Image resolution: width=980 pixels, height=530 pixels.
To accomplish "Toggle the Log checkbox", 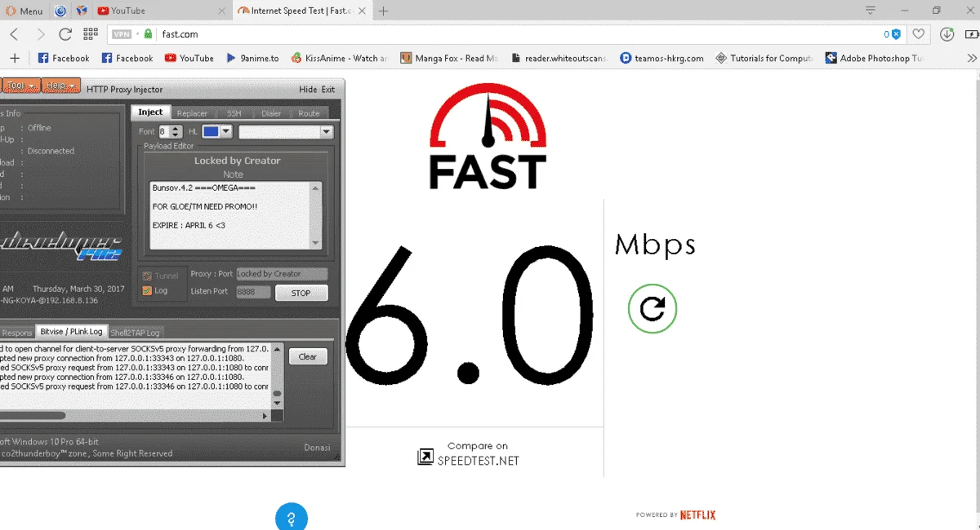I will pos(147,290).
